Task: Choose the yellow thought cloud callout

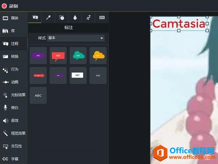Action: [x=98, y=55]
